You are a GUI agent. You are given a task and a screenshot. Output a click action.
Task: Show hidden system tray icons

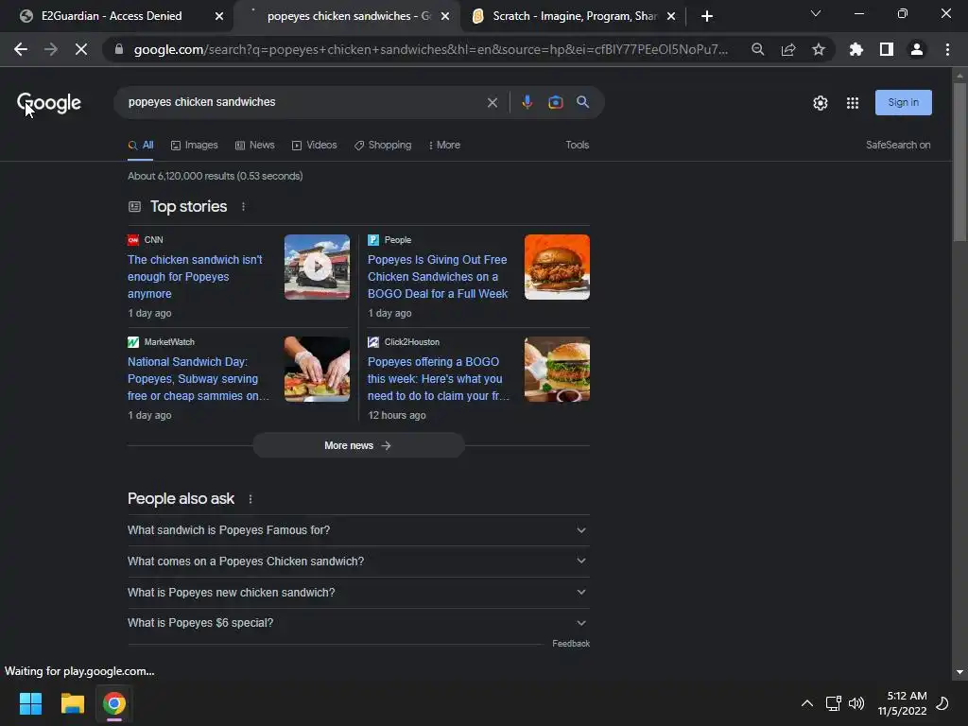click(x=807, y=703)
